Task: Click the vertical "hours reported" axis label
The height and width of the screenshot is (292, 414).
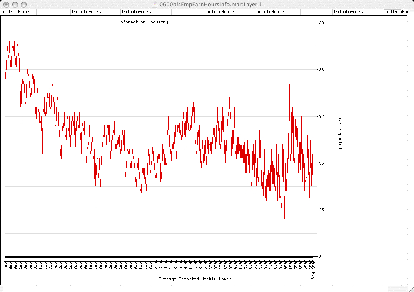Action: coord(340,131)
